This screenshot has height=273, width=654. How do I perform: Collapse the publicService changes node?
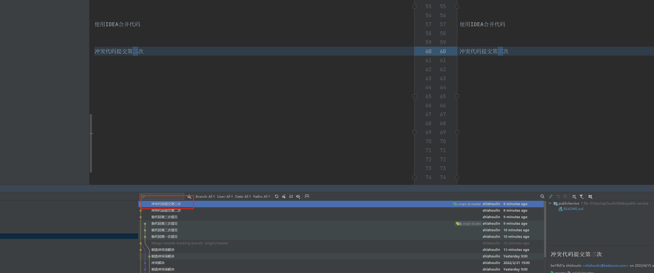pyautogui.click(x=550, y=203)
